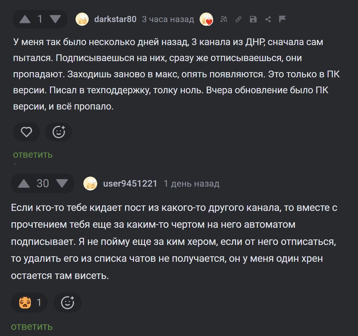Toggle heart like on darkstar80's comment
This screenshot has width=358, height=336.
26,132
